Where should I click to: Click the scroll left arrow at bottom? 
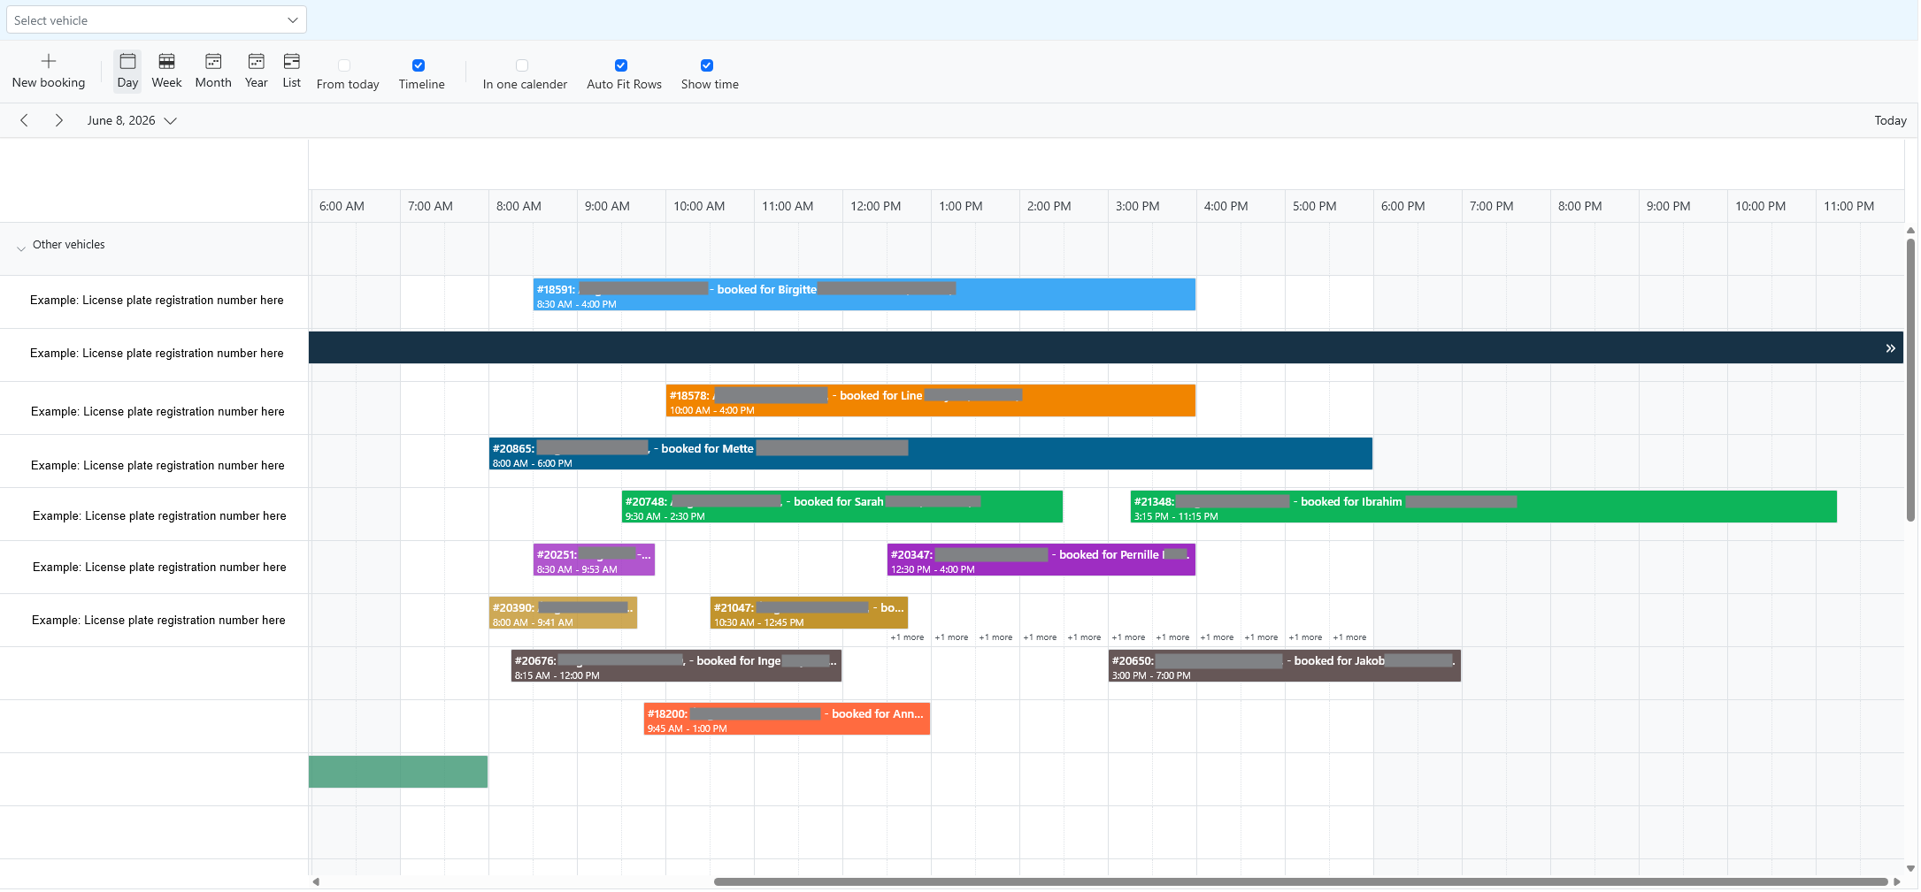coord(316,881)
